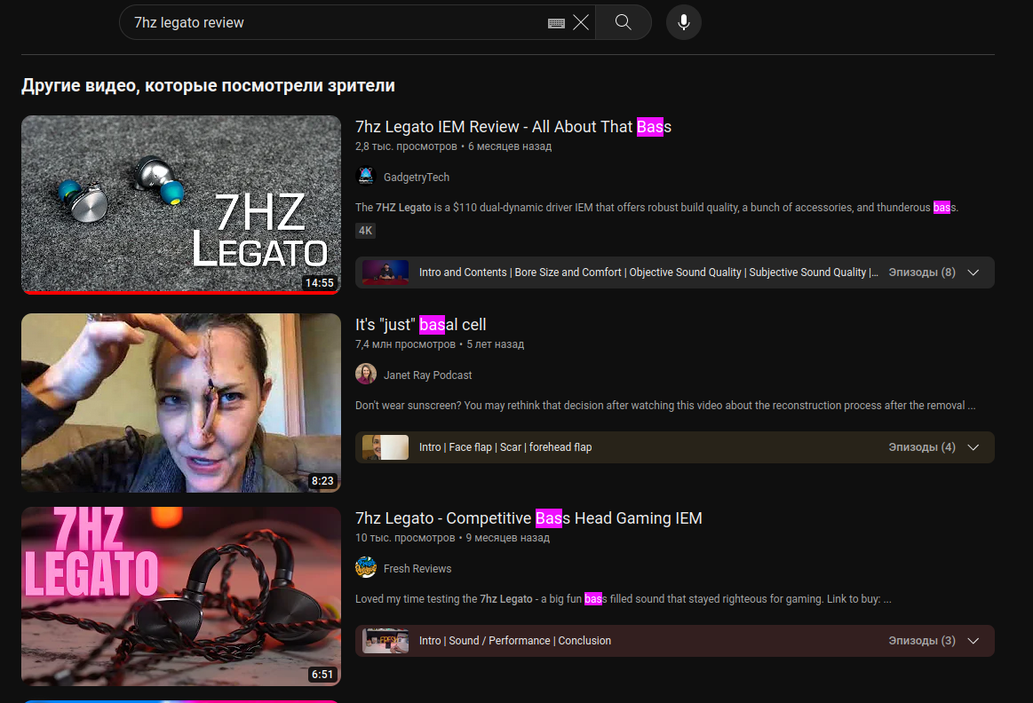Click 'Intro | Face flap | Scar' chapters text
Screen dimensions: 1033x703
pos(505,447)
